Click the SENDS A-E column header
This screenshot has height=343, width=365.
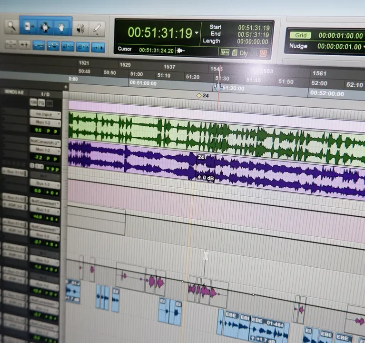(x=14, y=92)
